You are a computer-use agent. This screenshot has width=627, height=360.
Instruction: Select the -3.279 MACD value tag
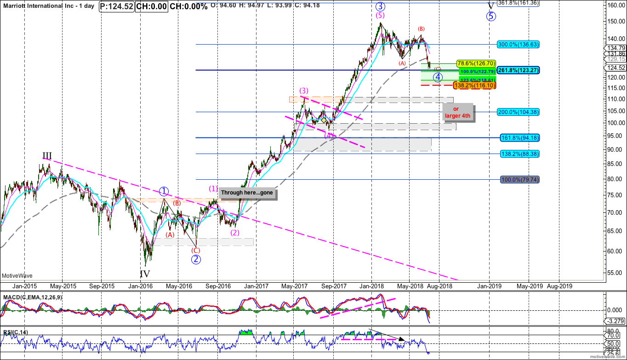click(x=614, y=321)
